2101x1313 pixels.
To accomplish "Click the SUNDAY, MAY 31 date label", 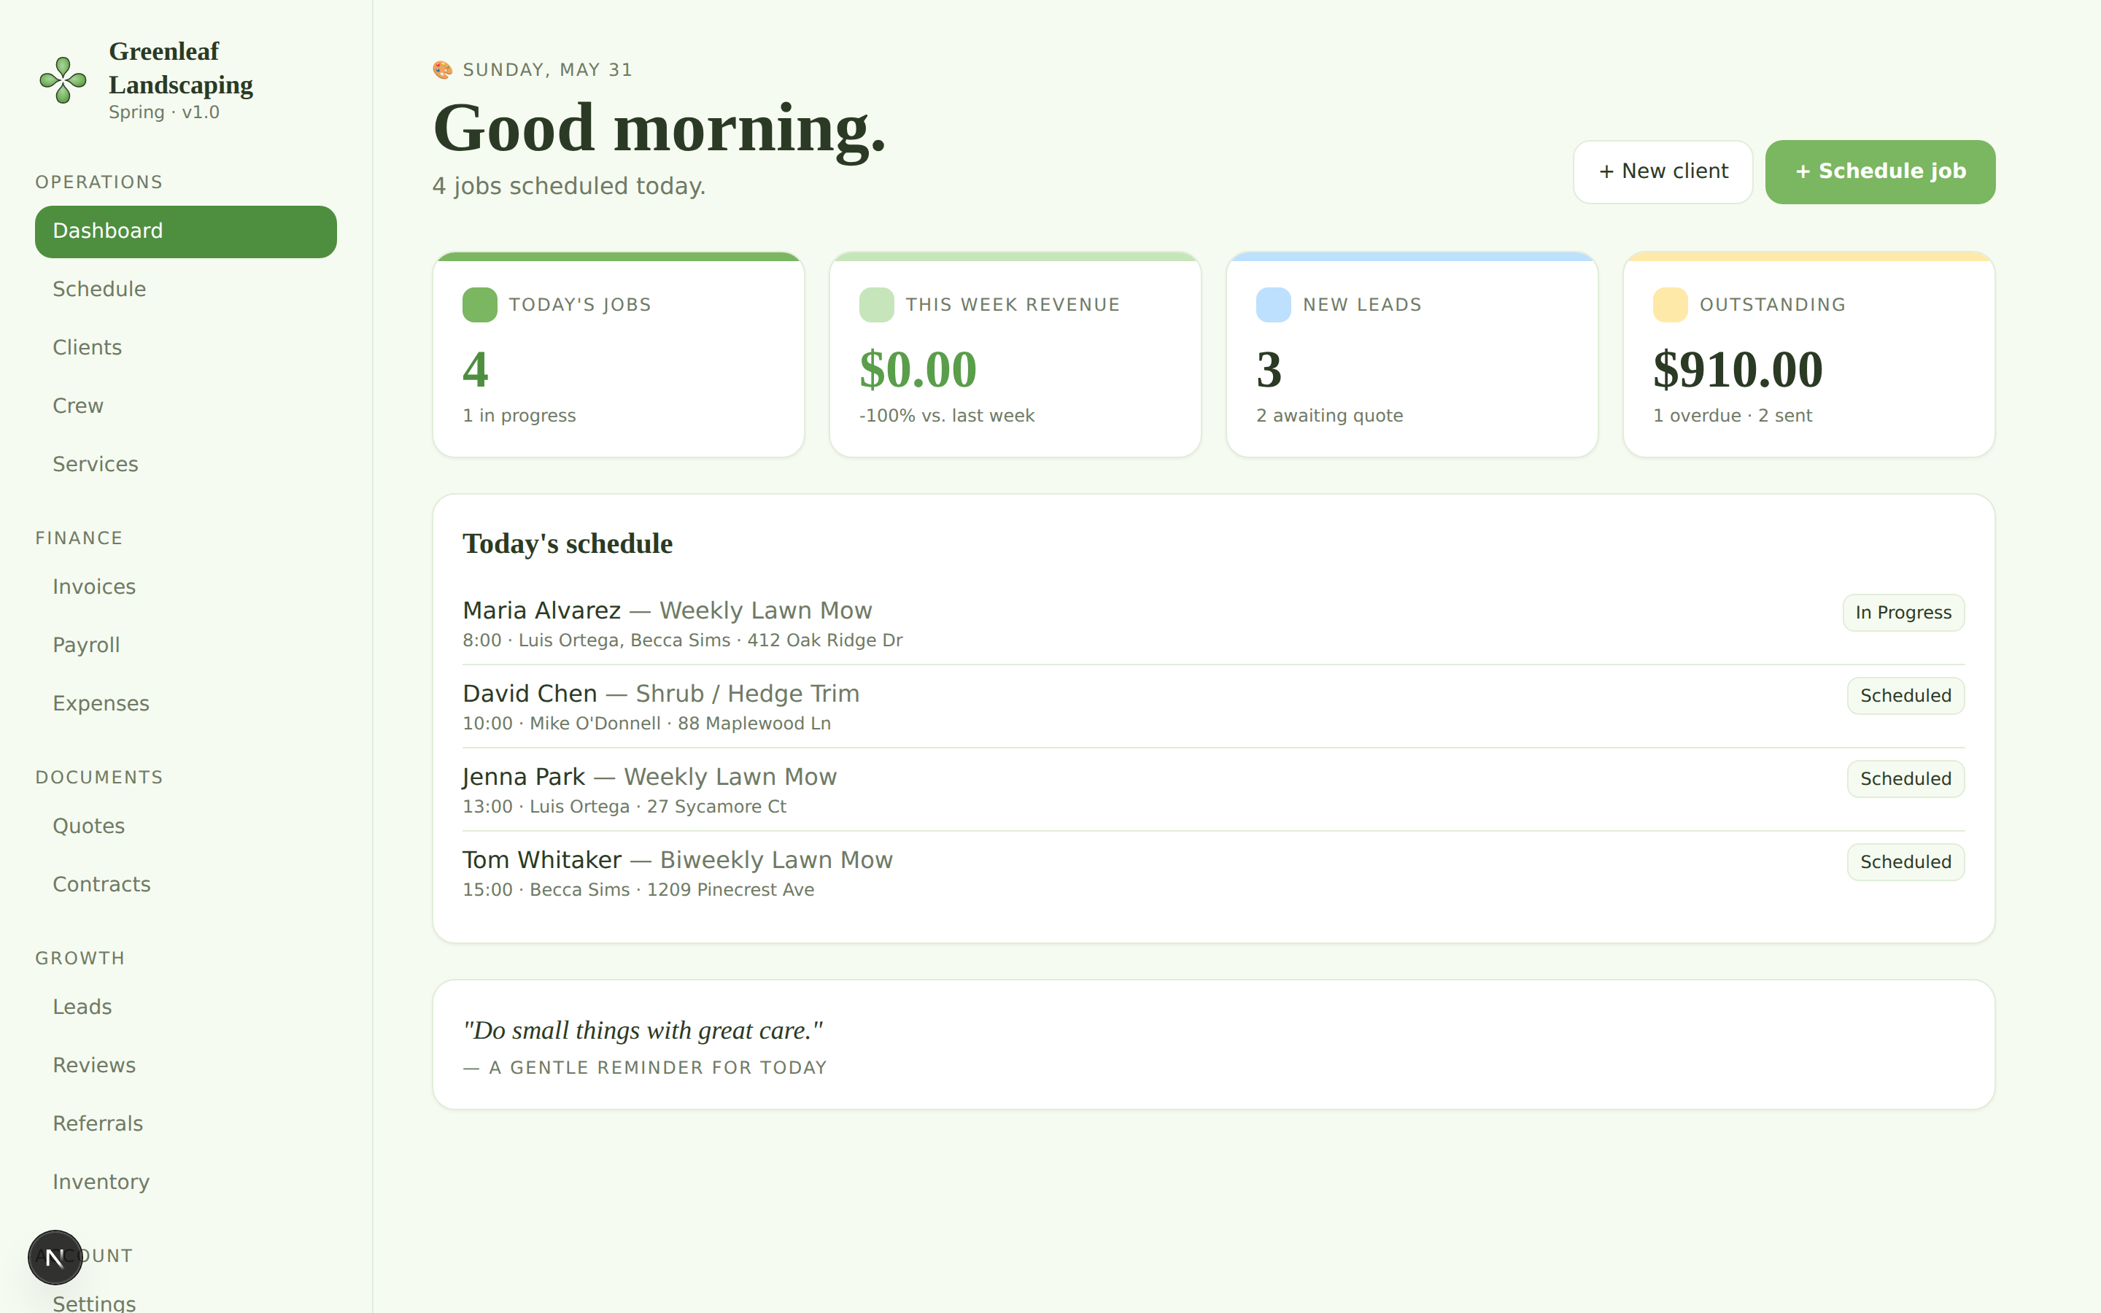I will point(547,70).
